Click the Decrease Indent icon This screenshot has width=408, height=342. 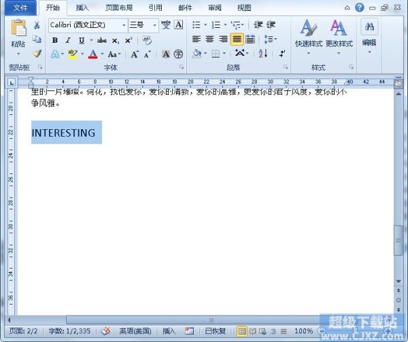tap(258, 24)
